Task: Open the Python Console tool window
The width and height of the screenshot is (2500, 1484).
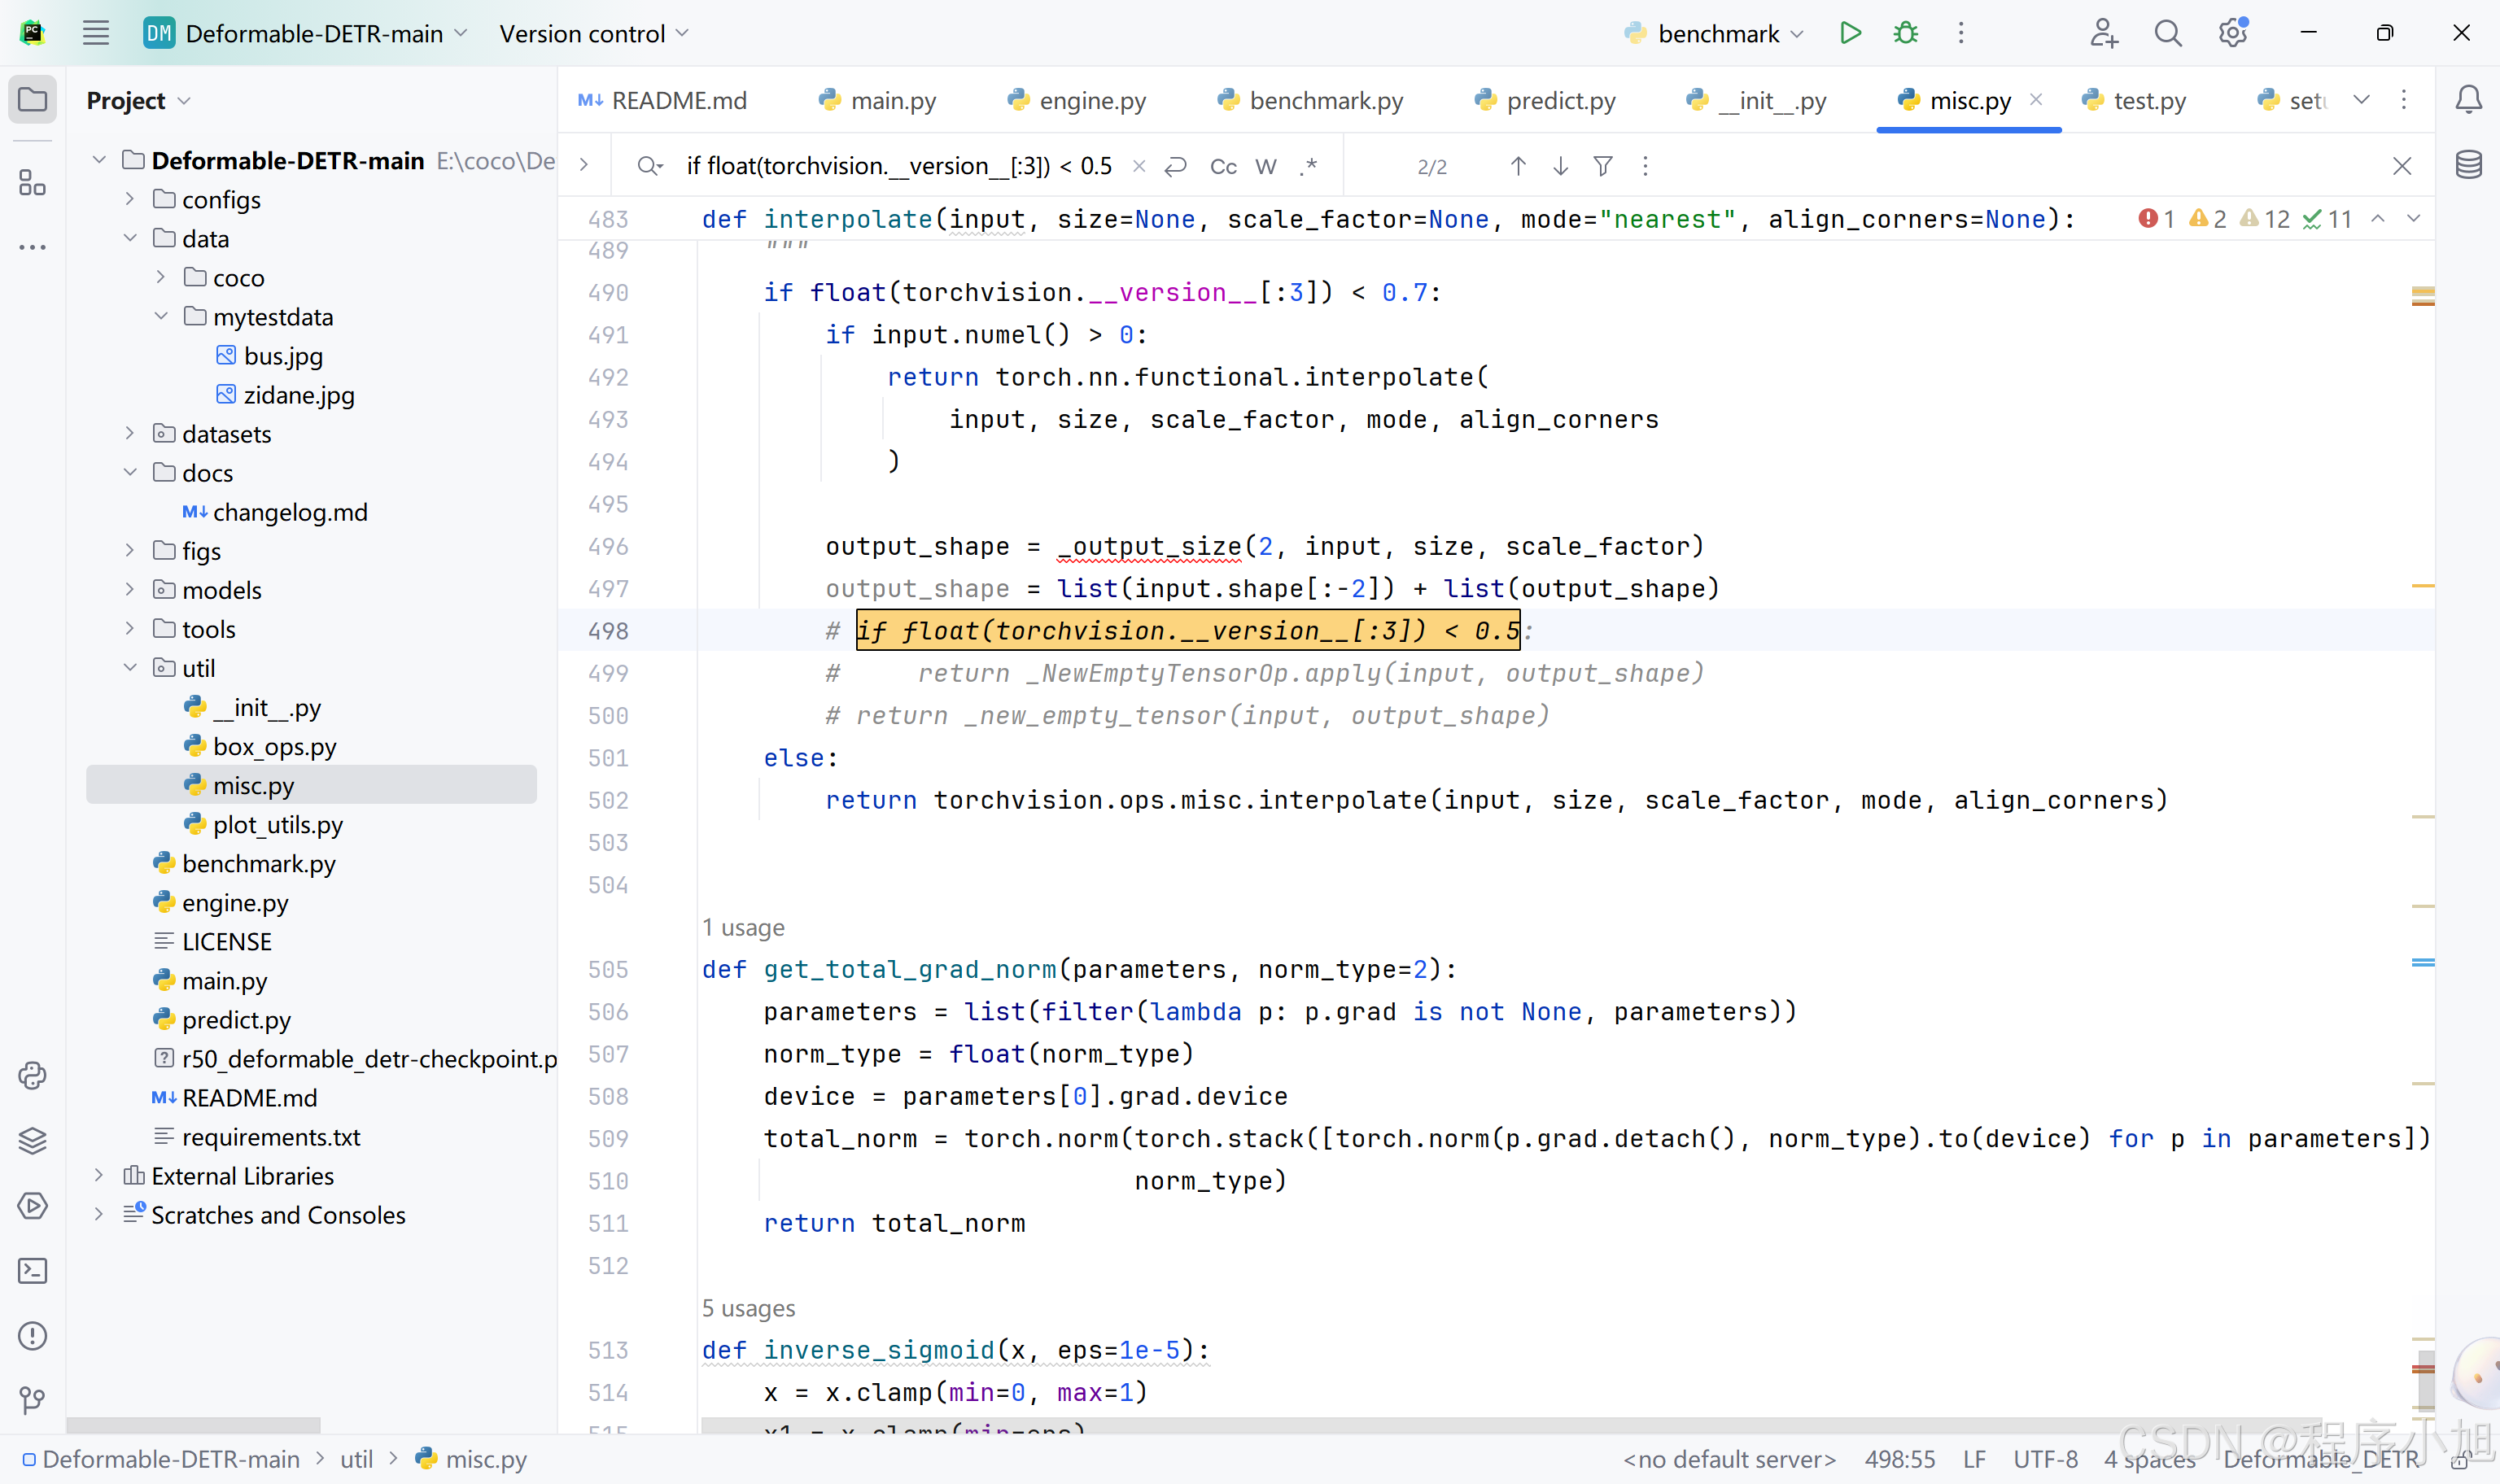Action: click(33, 1076)
